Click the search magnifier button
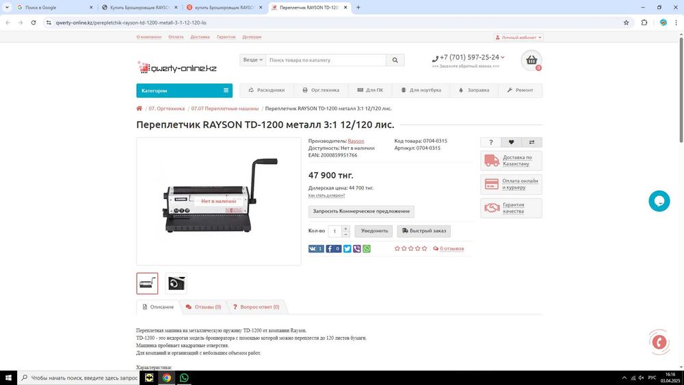 point(395,60)
